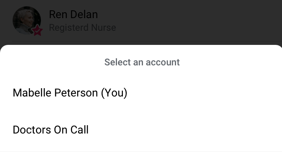282x152 pixels.
Task: Select the Mabelle Peterson (You) account
Action: [141, 93]
